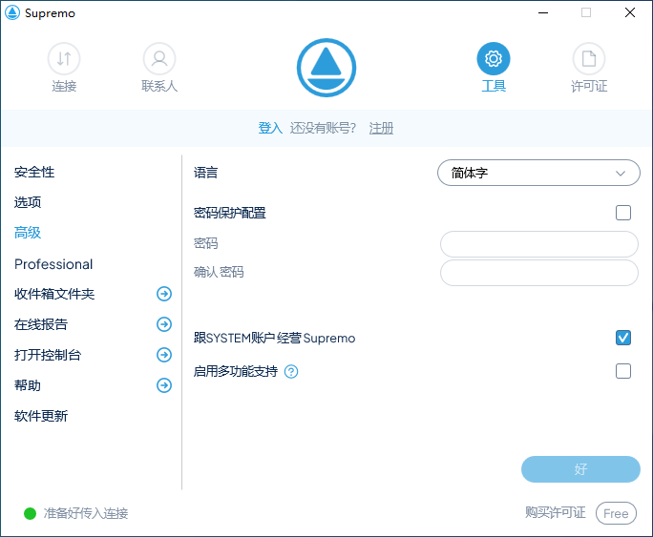Click arrow icon next to 收件箱文件夹
The image size is (653, 537).
164,294
